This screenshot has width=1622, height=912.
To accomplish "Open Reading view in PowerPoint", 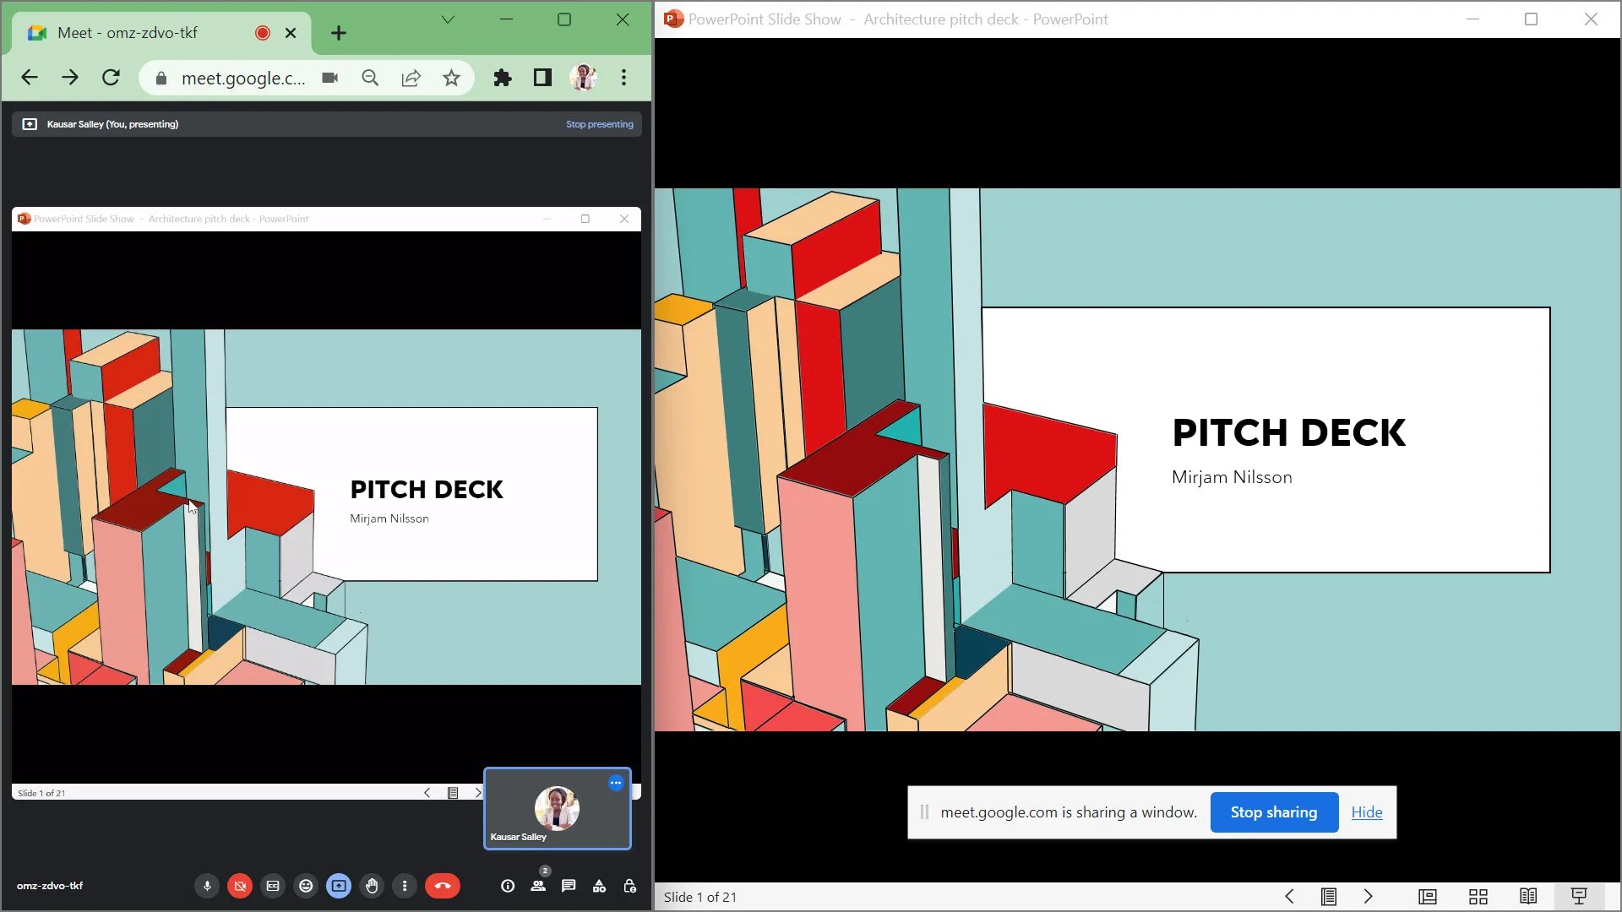I will tap(1529, 897).
